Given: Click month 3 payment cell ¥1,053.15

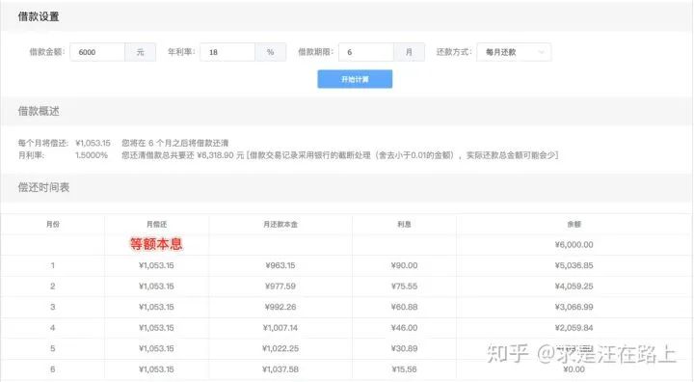Looking at the screenshot, I should [x=156, y=307].
